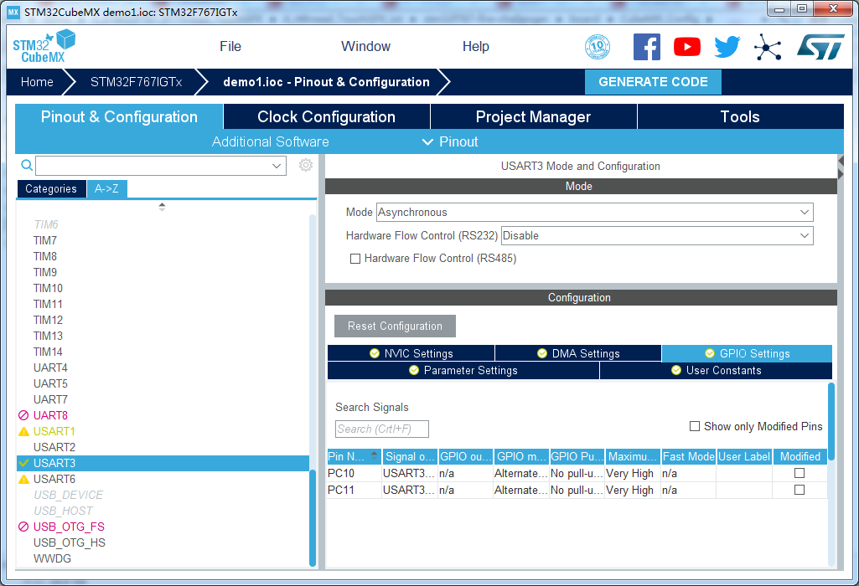Open the Parameter Settings tab

coord(463,370)
